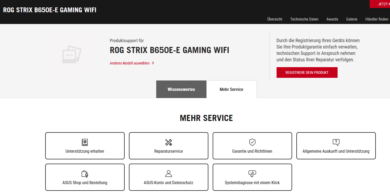Image resolution: width=390 pixels, height=194 pixels.
Task: Click the Registriere dein Produkt button
Action: (x=307, y=72)
